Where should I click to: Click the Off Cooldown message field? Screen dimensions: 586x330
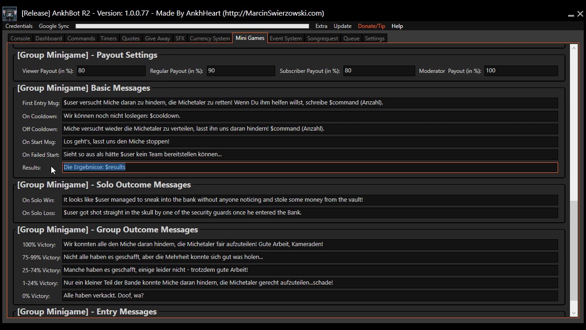coord(310,129)
